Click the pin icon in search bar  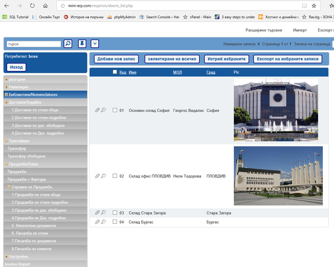pos(82,44)
